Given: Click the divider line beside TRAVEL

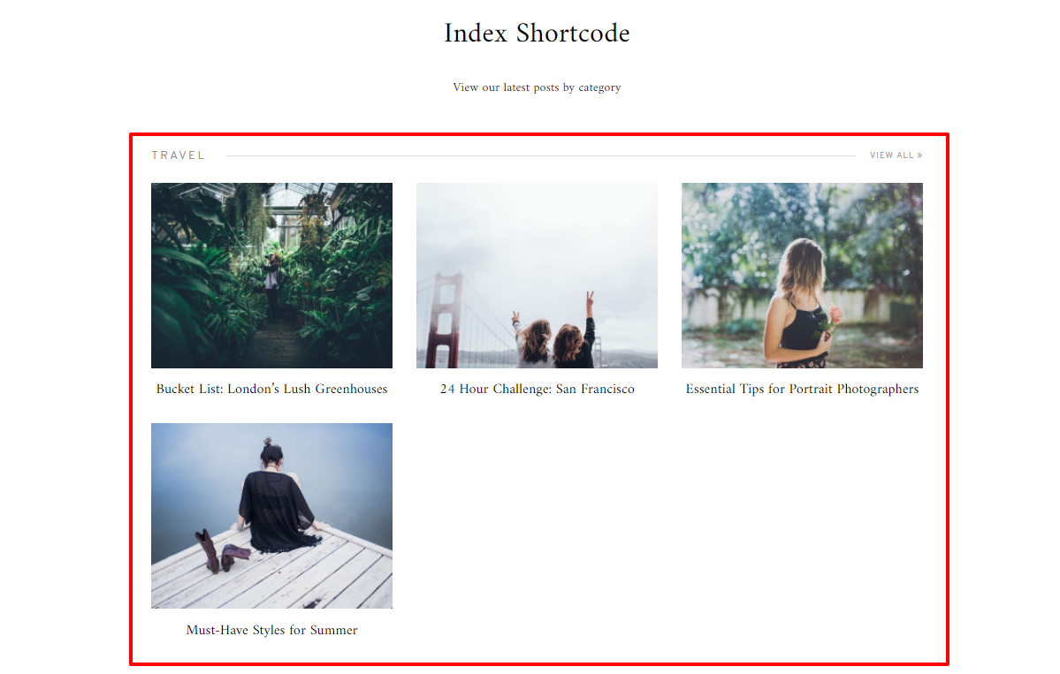Looking at the screenshot, I should (541, 156).
